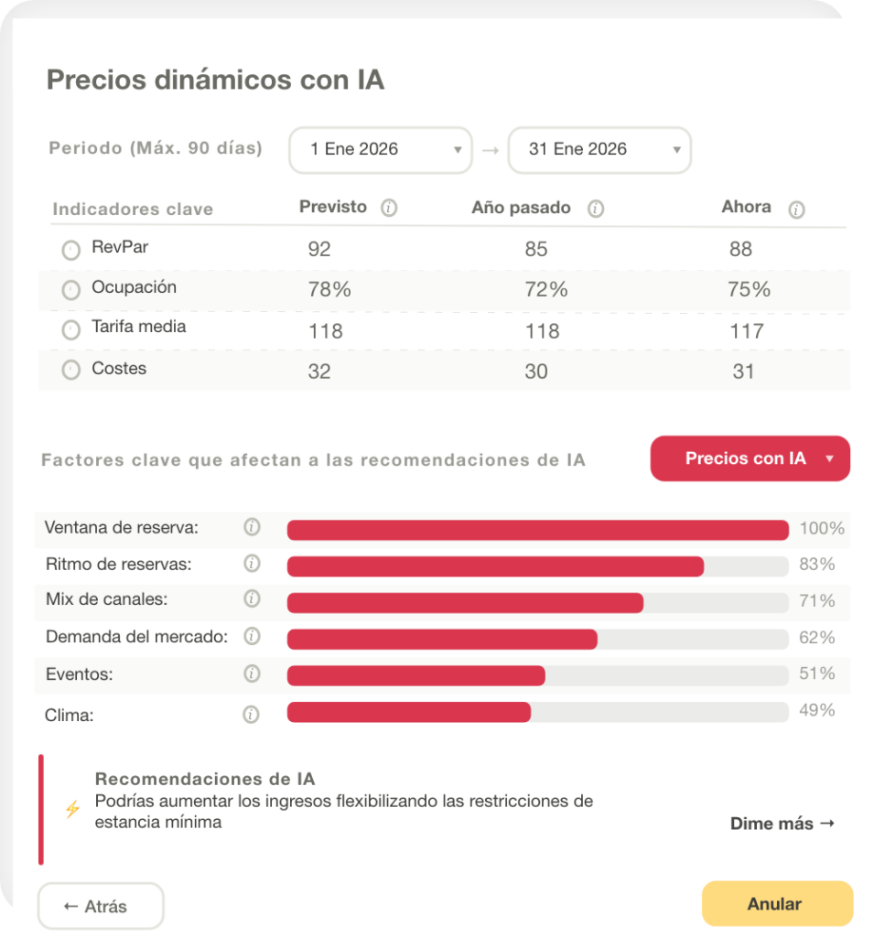Click the info icon next to Ahora
The image size is (874, 937).
pyautogui.click(x=796, y=210)
